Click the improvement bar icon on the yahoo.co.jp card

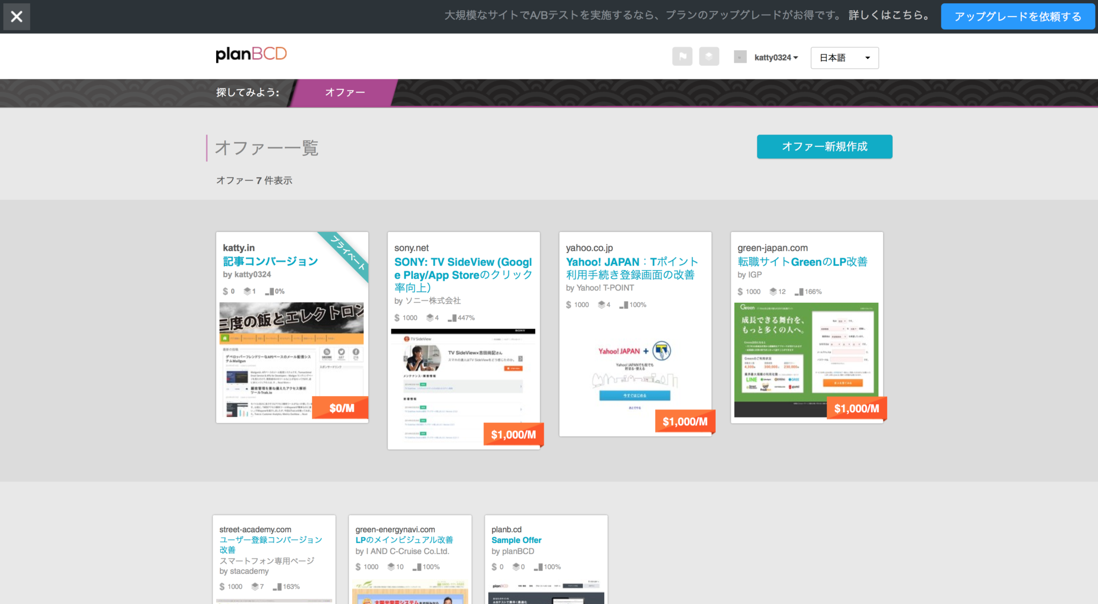[623, 304]
